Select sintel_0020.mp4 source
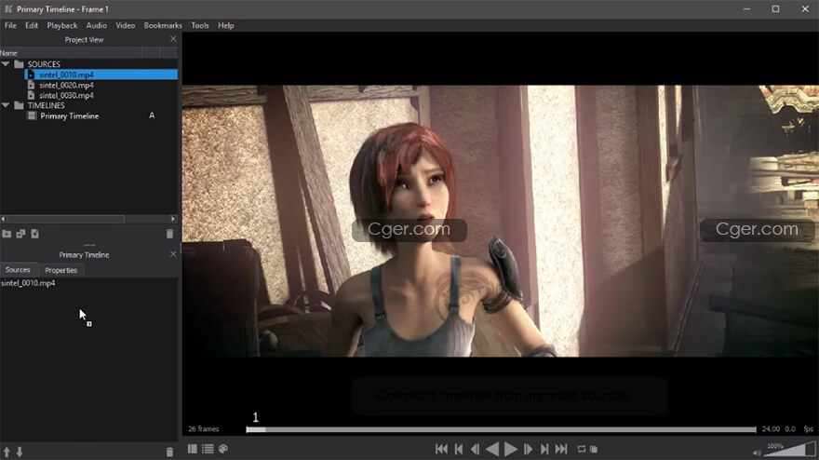Screen dimensions: 819x460 pos(66,86)
